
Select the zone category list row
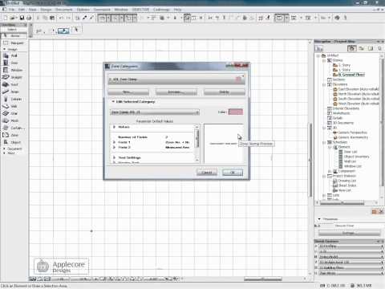coord(176,79)
